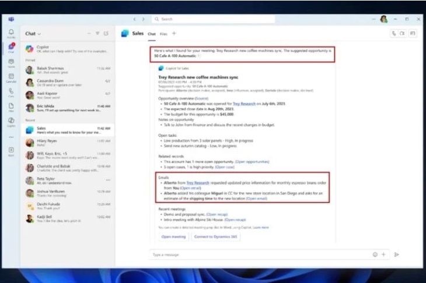Click the 'Trey Research new coffee machines sync' title
The width and height of the screenshot is (426, 283).
[x=198, y=77]
